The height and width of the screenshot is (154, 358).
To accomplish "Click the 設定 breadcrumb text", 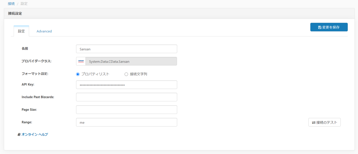I will click(x=24, y=4).
